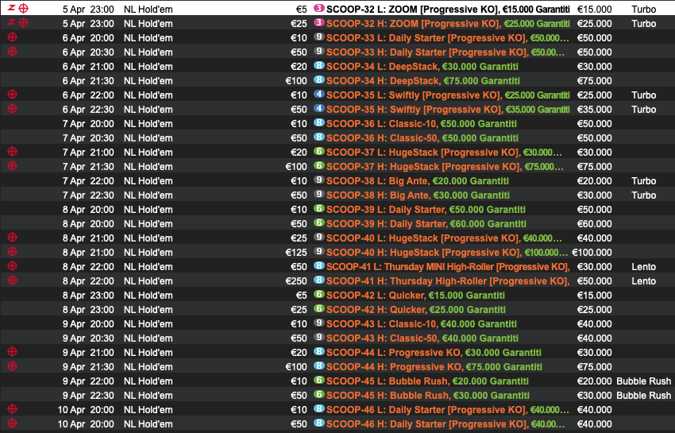
Task: Click the knockout target icon for SCOOP-37 H
Action: 12,166
